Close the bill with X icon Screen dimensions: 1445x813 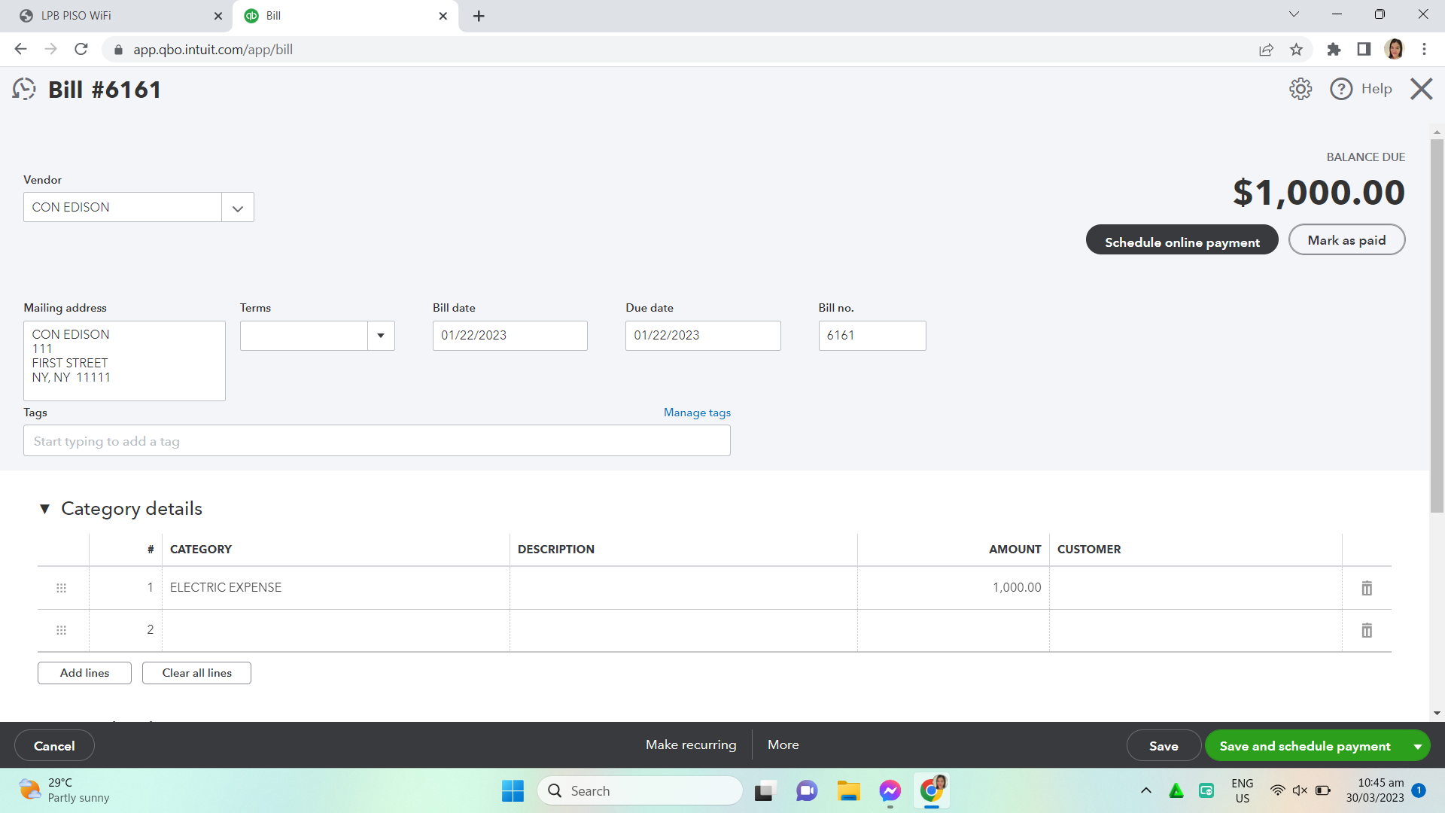pyautogui.click(x=1421, y=89)
